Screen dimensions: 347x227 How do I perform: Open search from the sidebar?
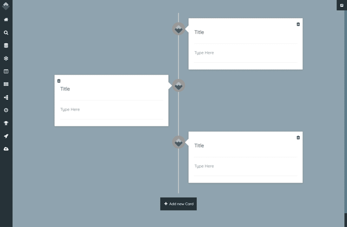pos(6,33)
